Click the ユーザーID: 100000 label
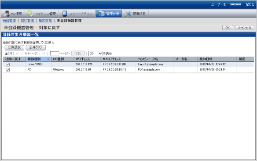 pos(226,4)
